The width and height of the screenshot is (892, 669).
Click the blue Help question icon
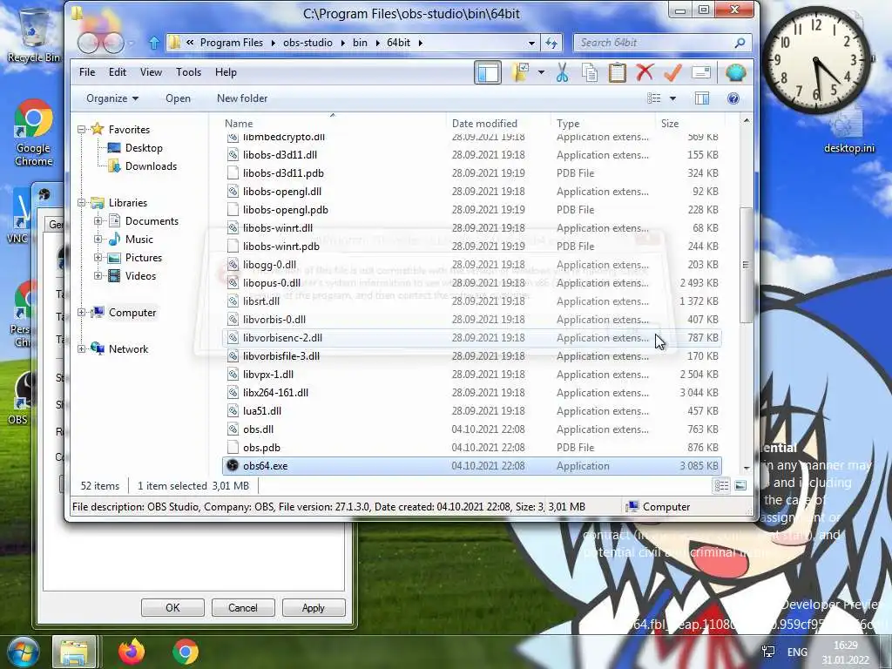733,98
